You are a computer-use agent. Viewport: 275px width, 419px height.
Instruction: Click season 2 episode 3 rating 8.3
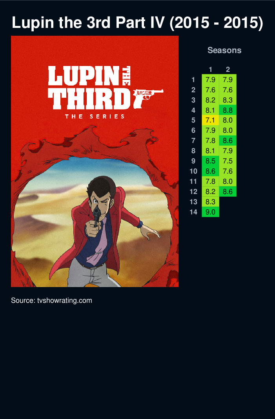[228, 100]
